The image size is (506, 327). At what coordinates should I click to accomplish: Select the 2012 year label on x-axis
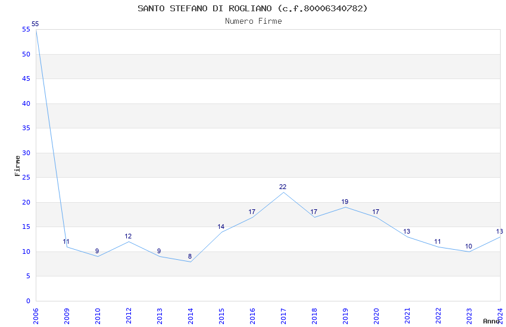(129, 316)
